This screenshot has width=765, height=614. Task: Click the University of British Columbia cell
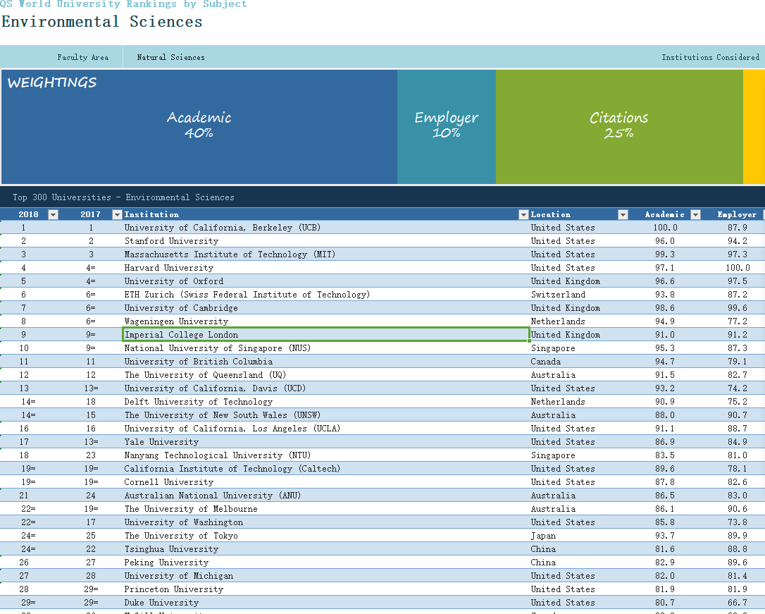326,362
